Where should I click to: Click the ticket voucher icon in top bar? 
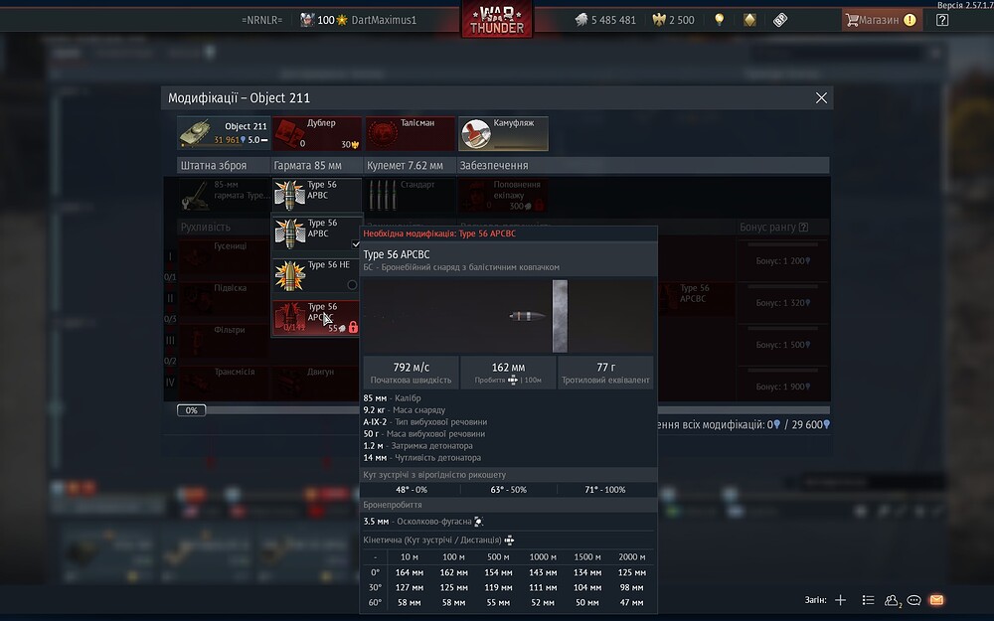[780, 20]
